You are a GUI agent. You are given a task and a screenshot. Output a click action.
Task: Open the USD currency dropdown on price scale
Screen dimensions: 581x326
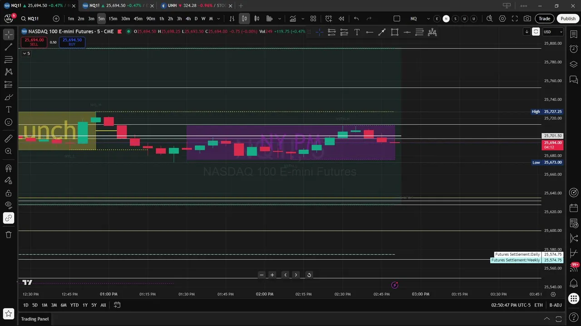pyautogui.click(x=553, y=32)
